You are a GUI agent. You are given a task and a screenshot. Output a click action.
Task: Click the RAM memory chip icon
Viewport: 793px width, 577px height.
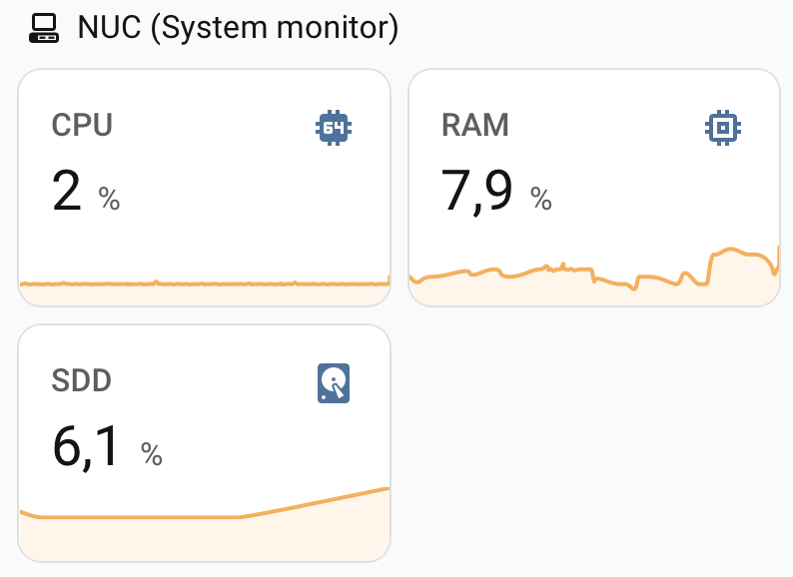722,128
